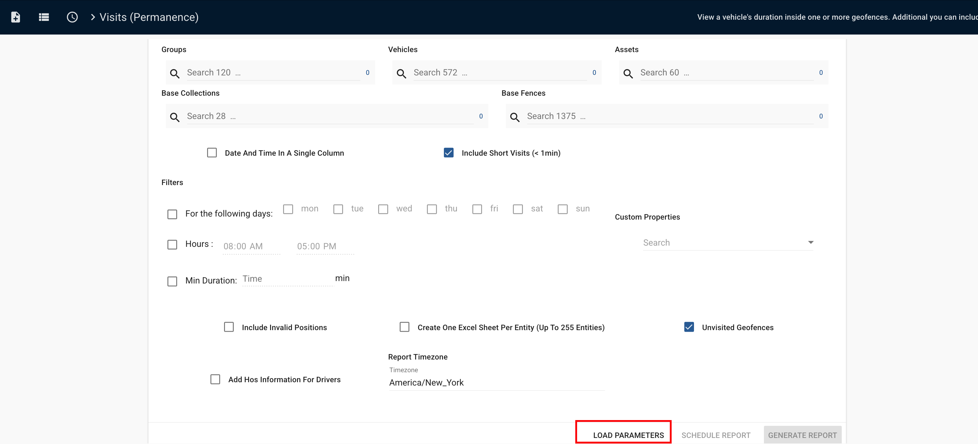Image resolution: width=978 pixels, height=444 pixels.
Task: Click the Load Parameters button
Action: click(628, 435)
